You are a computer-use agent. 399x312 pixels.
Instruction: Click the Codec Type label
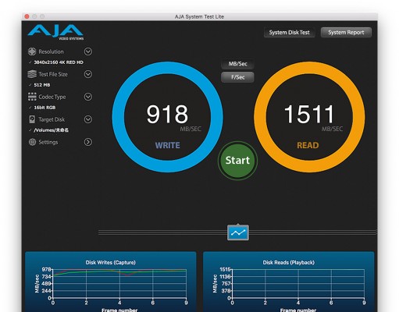click(52, 97)
